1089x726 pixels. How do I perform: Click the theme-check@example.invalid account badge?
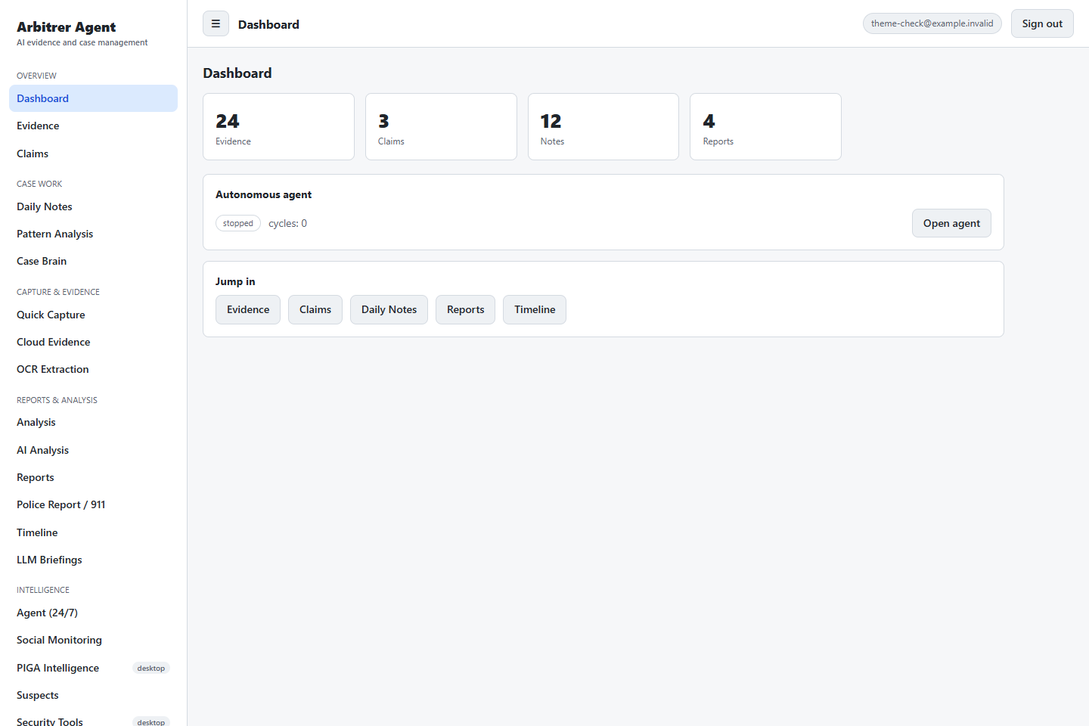coord(932,23)
